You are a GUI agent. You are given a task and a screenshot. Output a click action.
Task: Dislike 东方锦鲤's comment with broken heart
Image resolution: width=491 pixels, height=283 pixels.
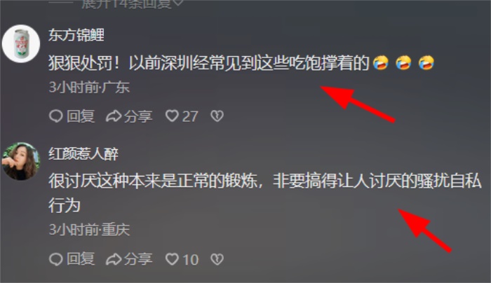tap(217, 116)
